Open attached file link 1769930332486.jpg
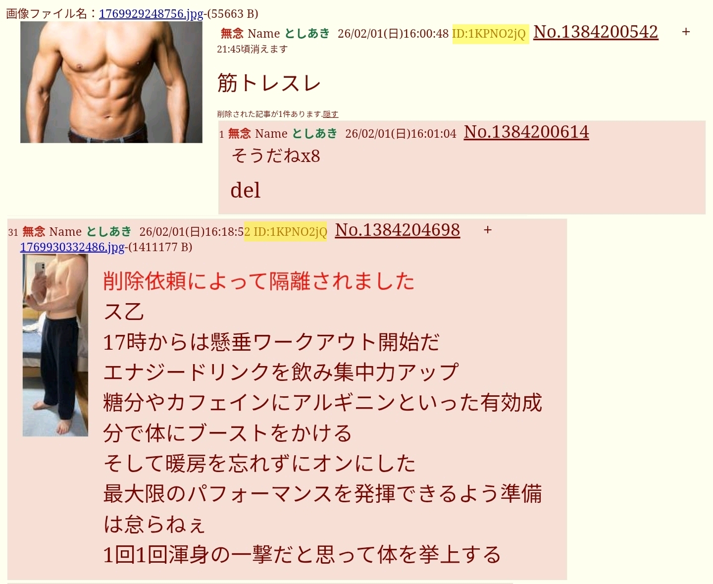This screenshot has width=713, height=584. click(72, 247)
